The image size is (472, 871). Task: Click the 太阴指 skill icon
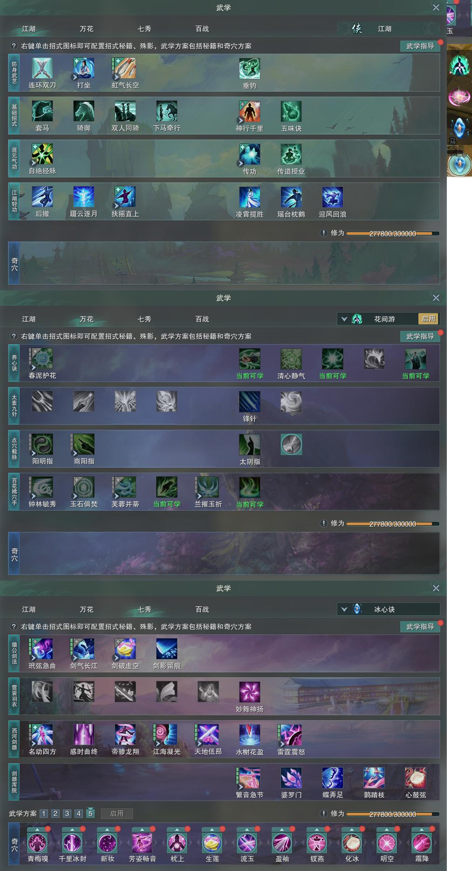pyautogui.click(x=250, y=445)
